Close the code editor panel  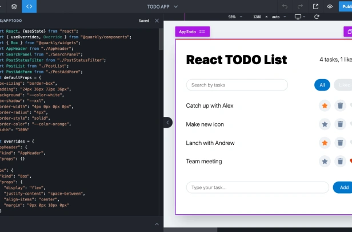(157, 21)
